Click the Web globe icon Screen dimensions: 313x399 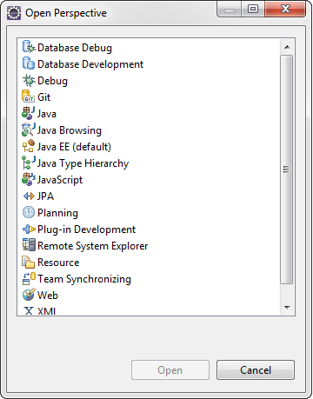tap(29, 296)
